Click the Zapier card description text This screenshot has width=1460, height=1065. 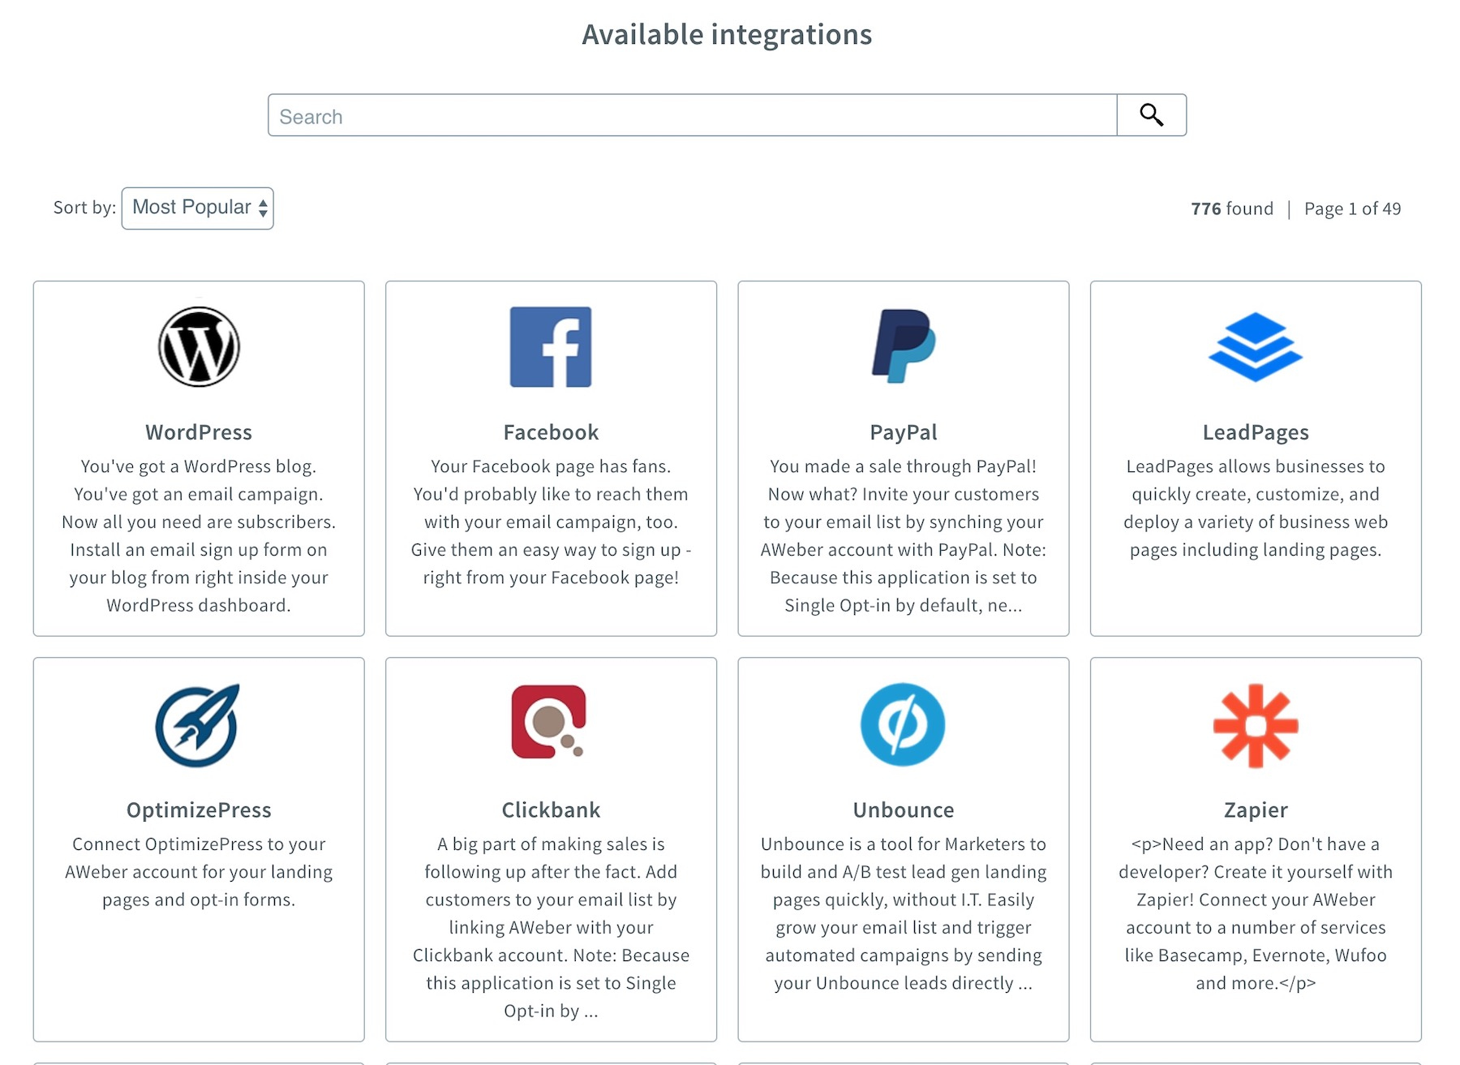1256,913
